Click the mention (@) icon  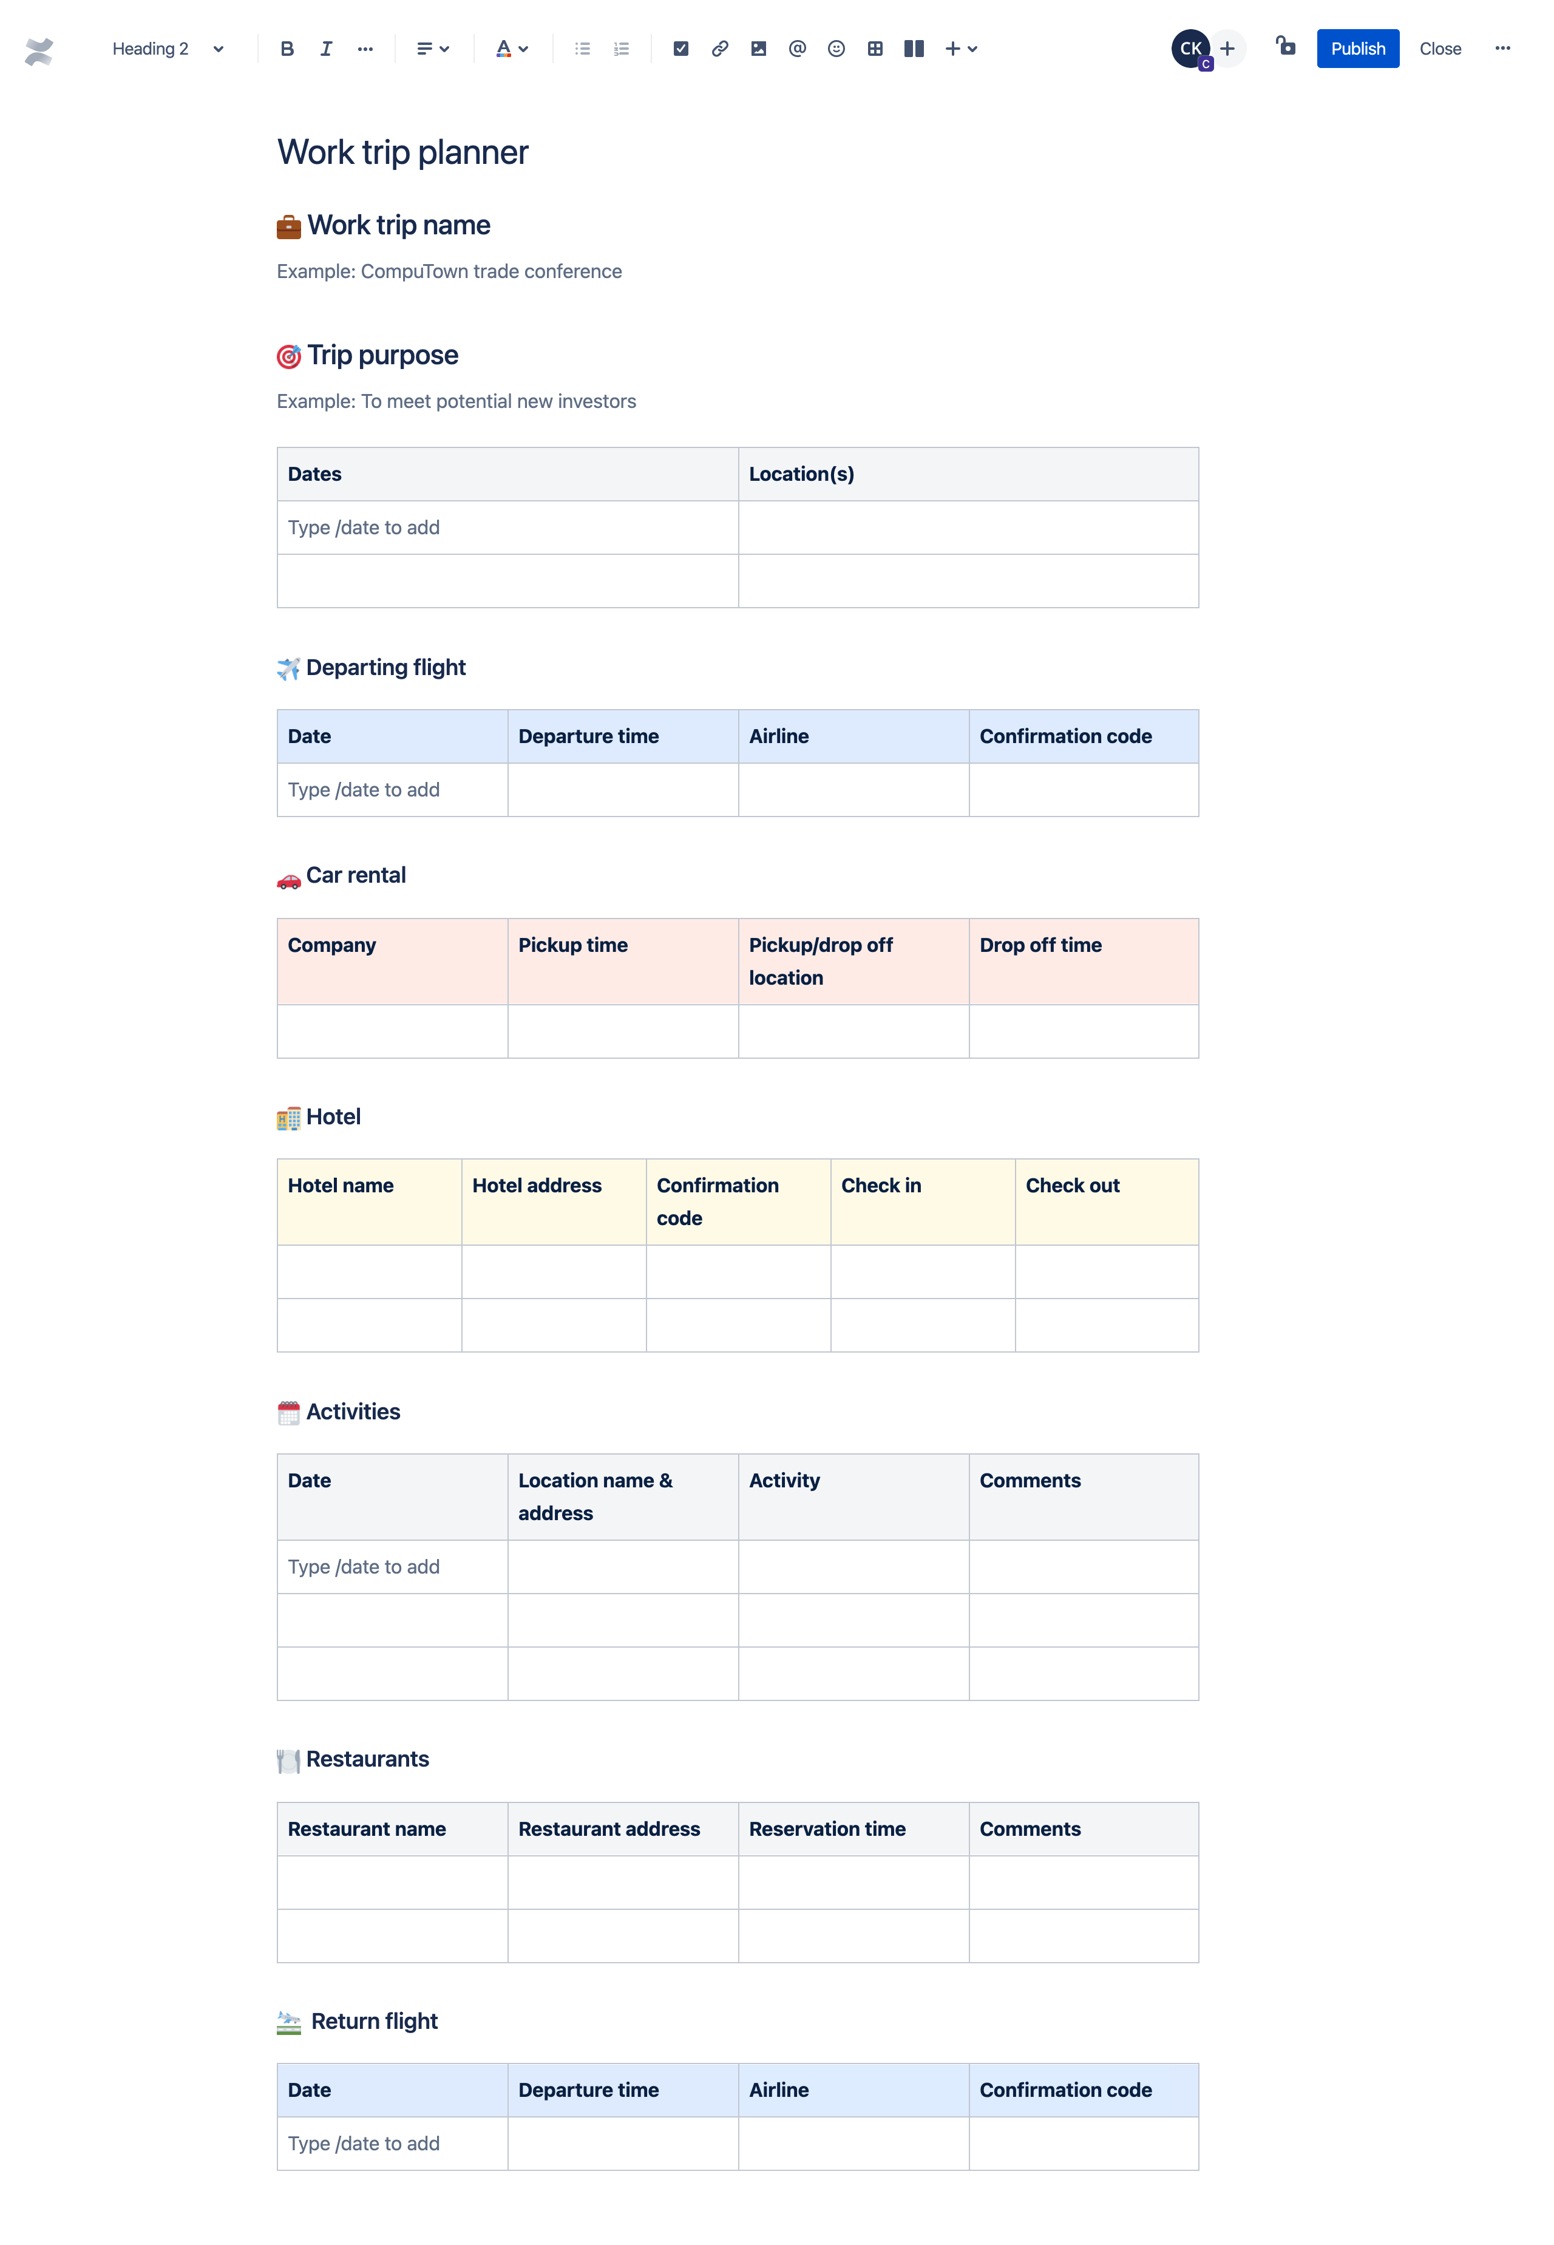(x=795, y=48)
